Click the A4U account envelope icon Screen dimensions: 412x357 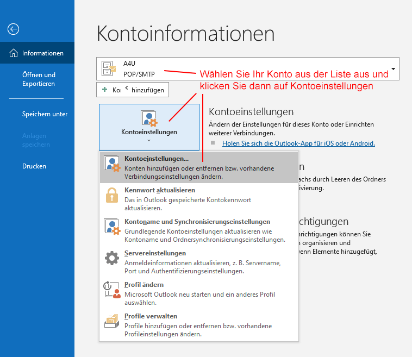pos(109,68)
